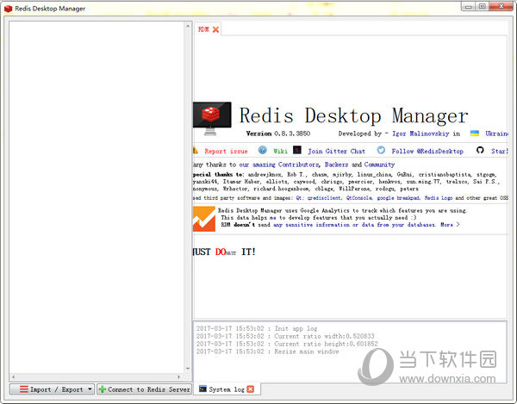Click the warning icon beside Report issue
517x404 pixels.
tap(196, 150)
